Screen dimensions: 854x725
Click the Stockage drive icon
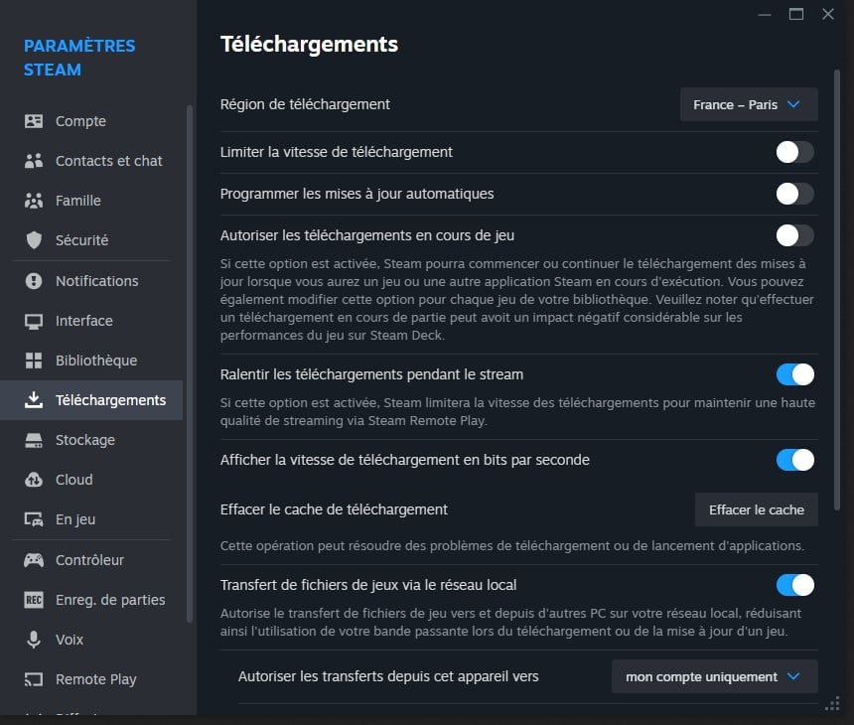[34, 440]
